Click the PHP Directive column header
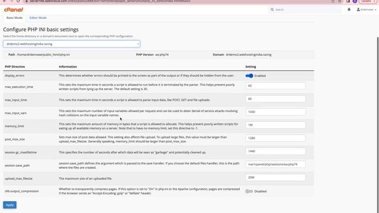This screenshot has width=379, height=213. pos(15,67)
